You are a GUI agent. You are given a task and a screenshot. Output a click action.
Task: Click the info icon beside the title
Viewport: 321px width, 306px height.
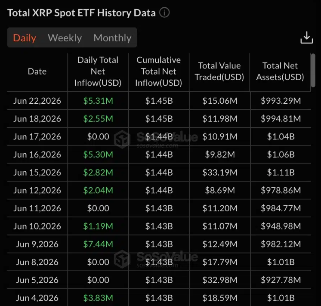click(164, 12)
